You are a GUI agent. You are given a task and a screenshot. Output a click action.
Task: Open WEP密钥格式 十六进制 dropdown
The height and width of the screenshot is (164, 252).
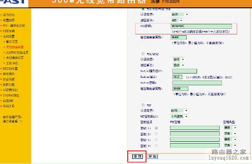tap(179, 117)
